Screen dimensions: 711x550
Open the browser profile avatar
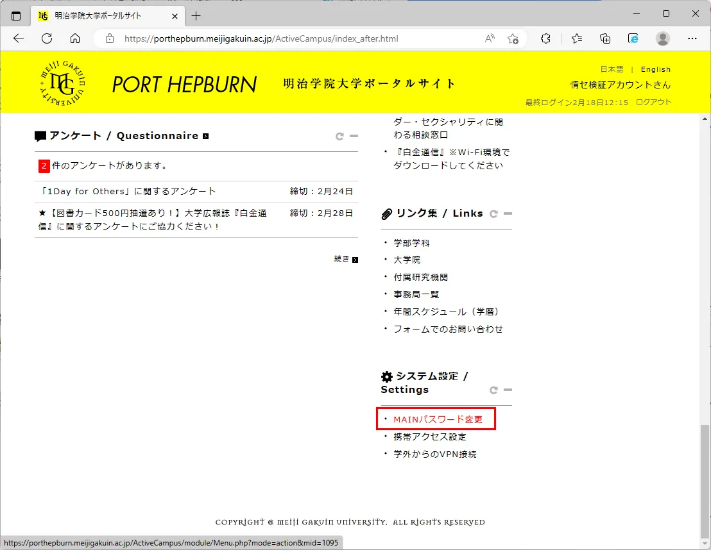pos(662,38)
